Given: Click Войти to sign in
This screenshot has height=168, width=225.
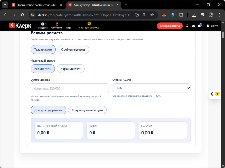Looking at the screenshot, I should tap(212, 26).
